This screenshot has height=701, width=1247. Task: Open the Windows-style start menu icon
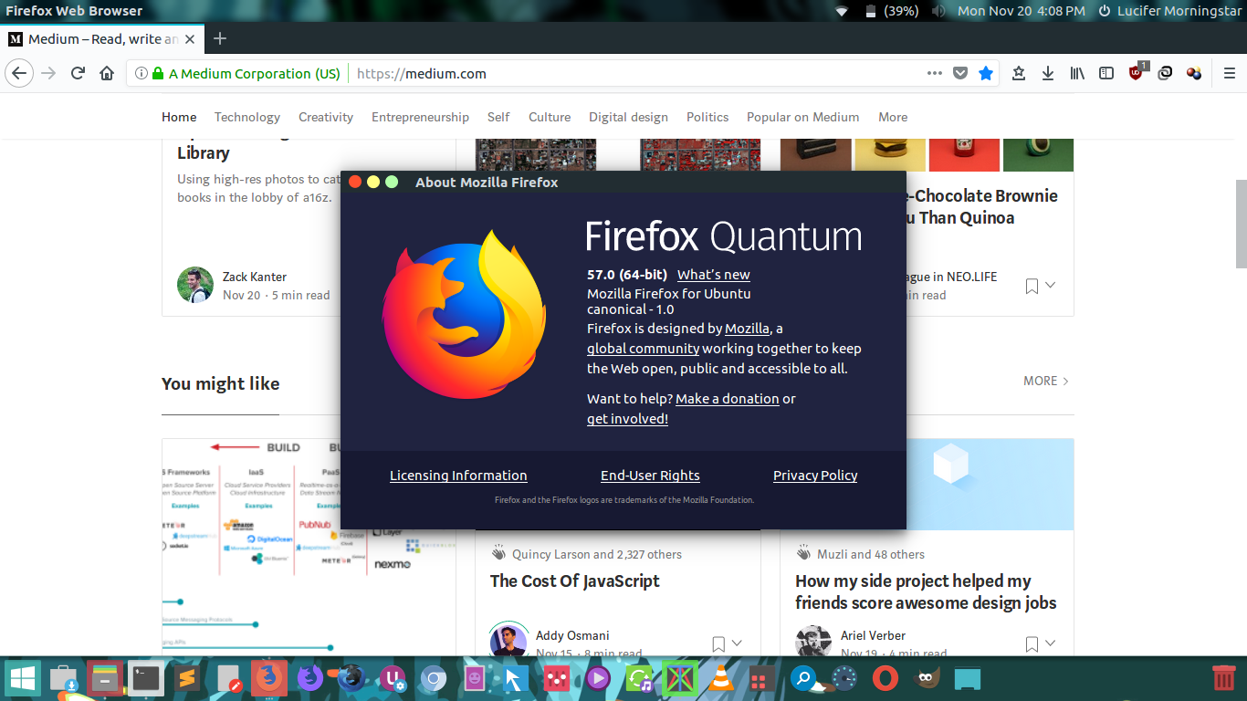tap(22, 678)
